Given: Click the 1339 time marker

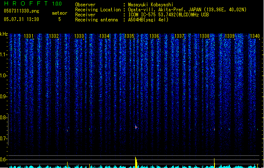Looking at the screenshot, I should (230, 36).
